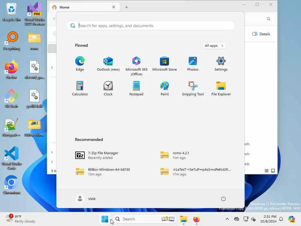Open File Explorer from the taskbar
This screenshot has height=226, width=301.
(183, 219)
